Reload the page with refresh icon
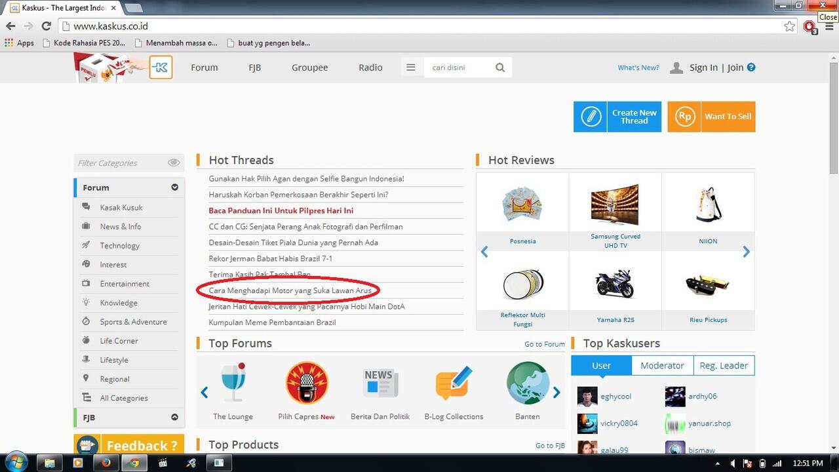This screenshot has width=839, height=472. point(46,26)
